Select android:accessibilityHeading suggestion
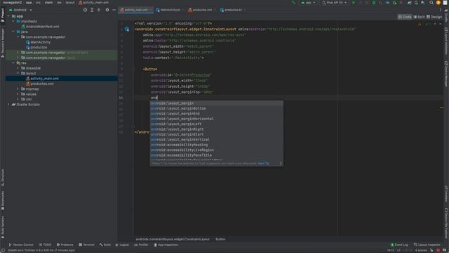This screenshot has width=449, height=253. click(x=217, y=145)
